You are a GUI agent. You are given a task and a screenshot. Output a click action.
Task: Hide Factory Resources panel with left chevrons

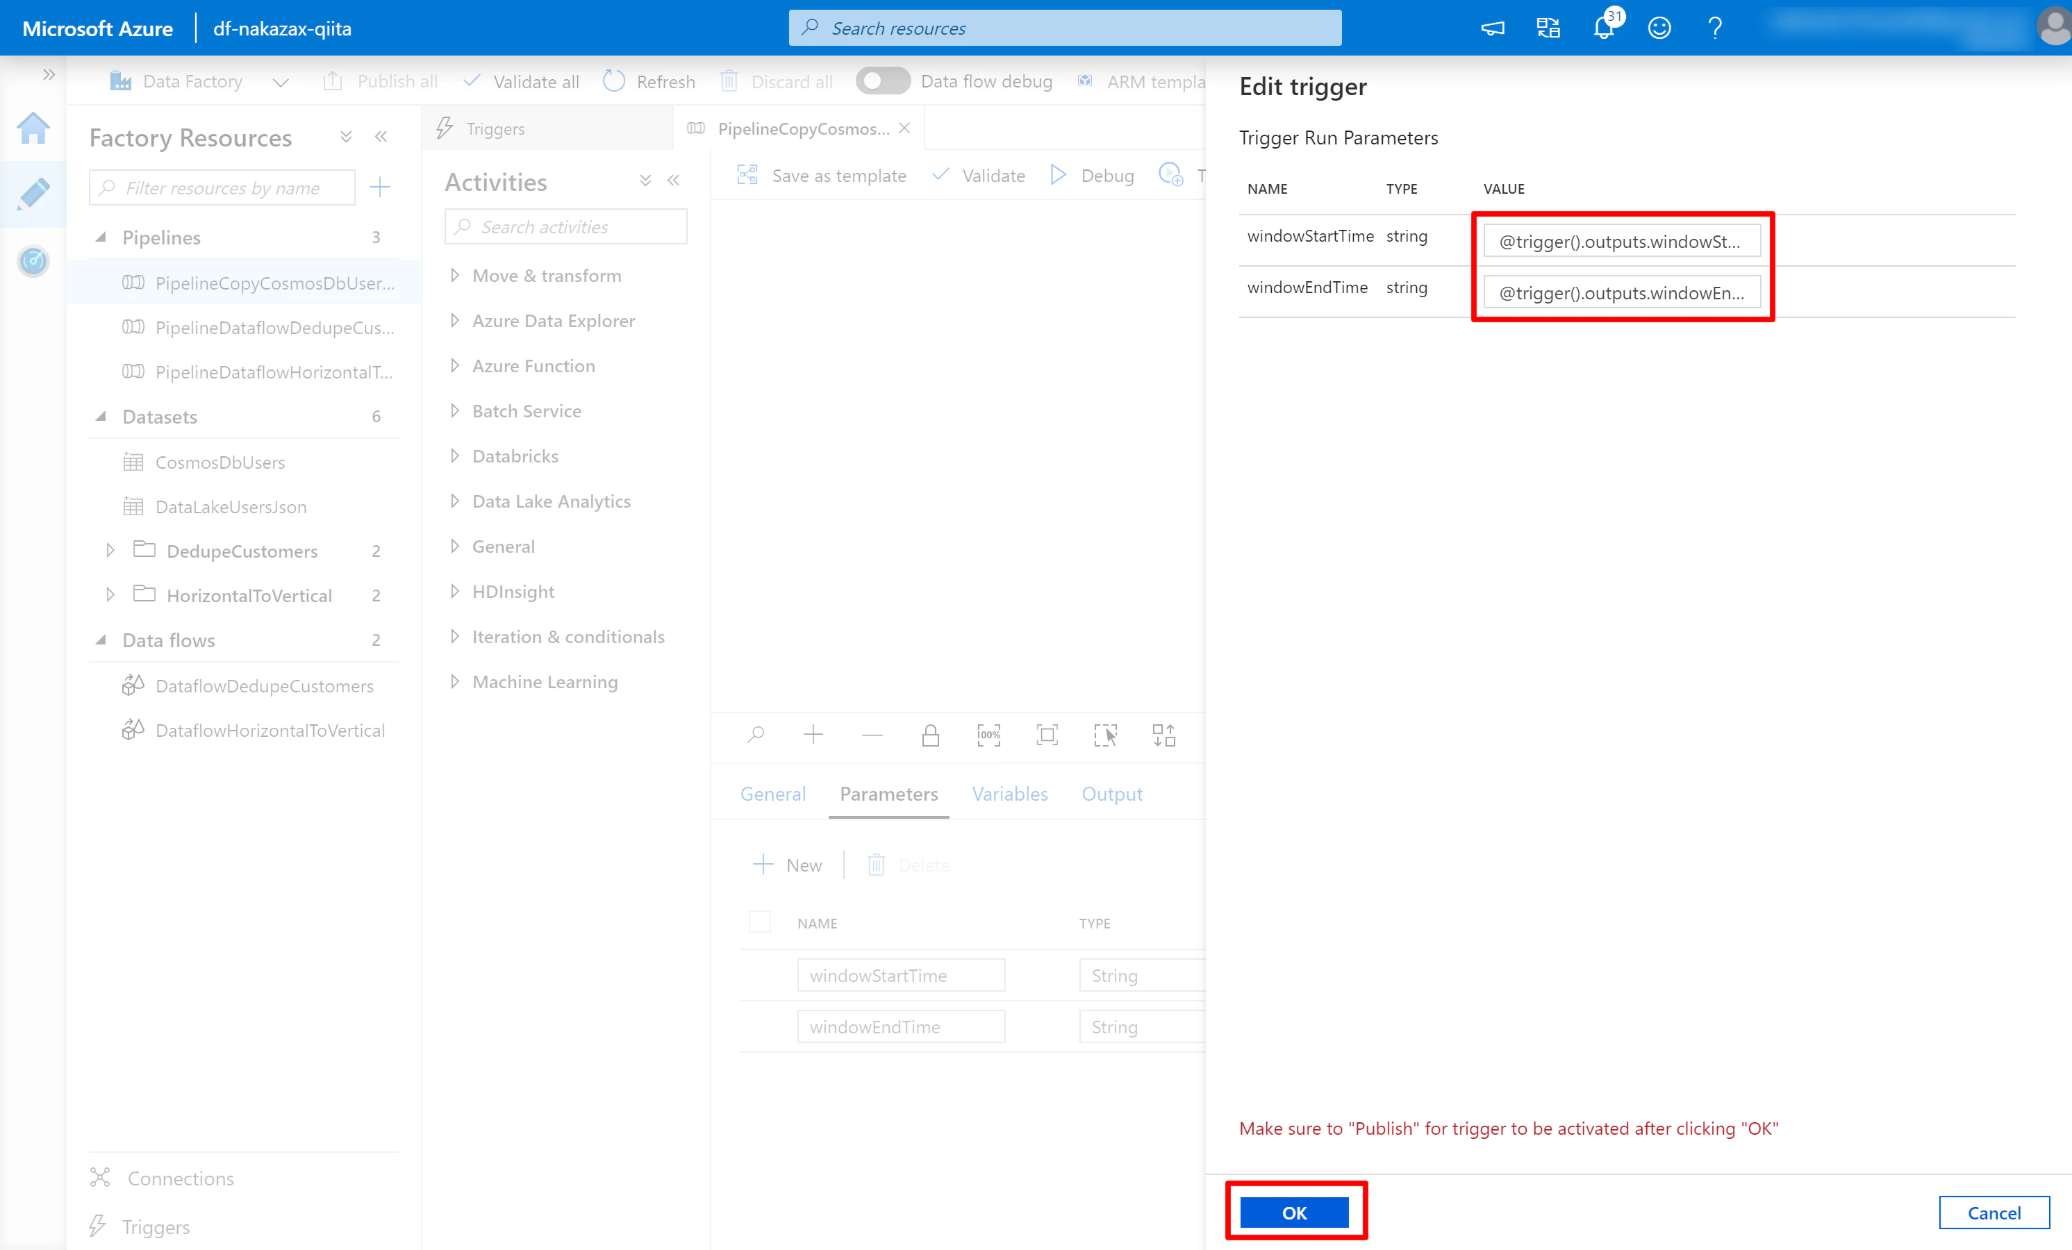[381, 136]
